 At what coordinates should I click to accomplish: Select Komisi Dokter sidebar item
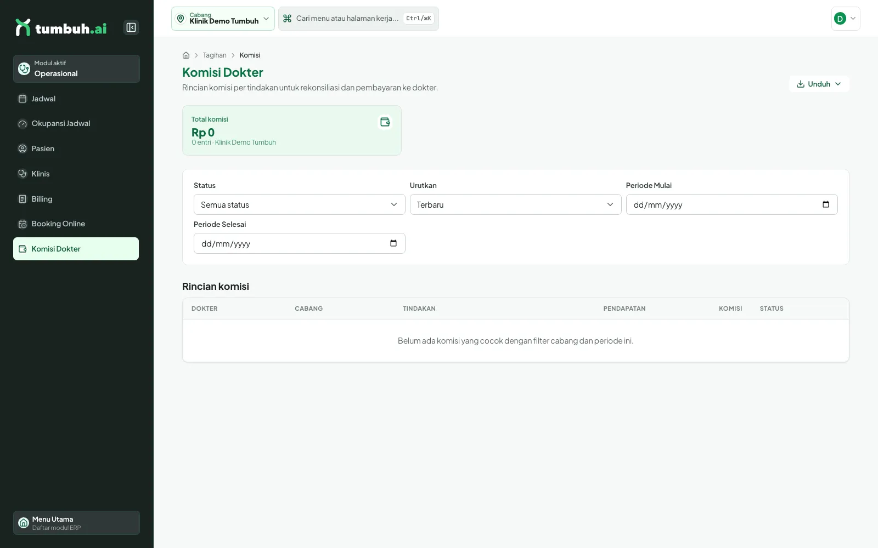[76, 249]
